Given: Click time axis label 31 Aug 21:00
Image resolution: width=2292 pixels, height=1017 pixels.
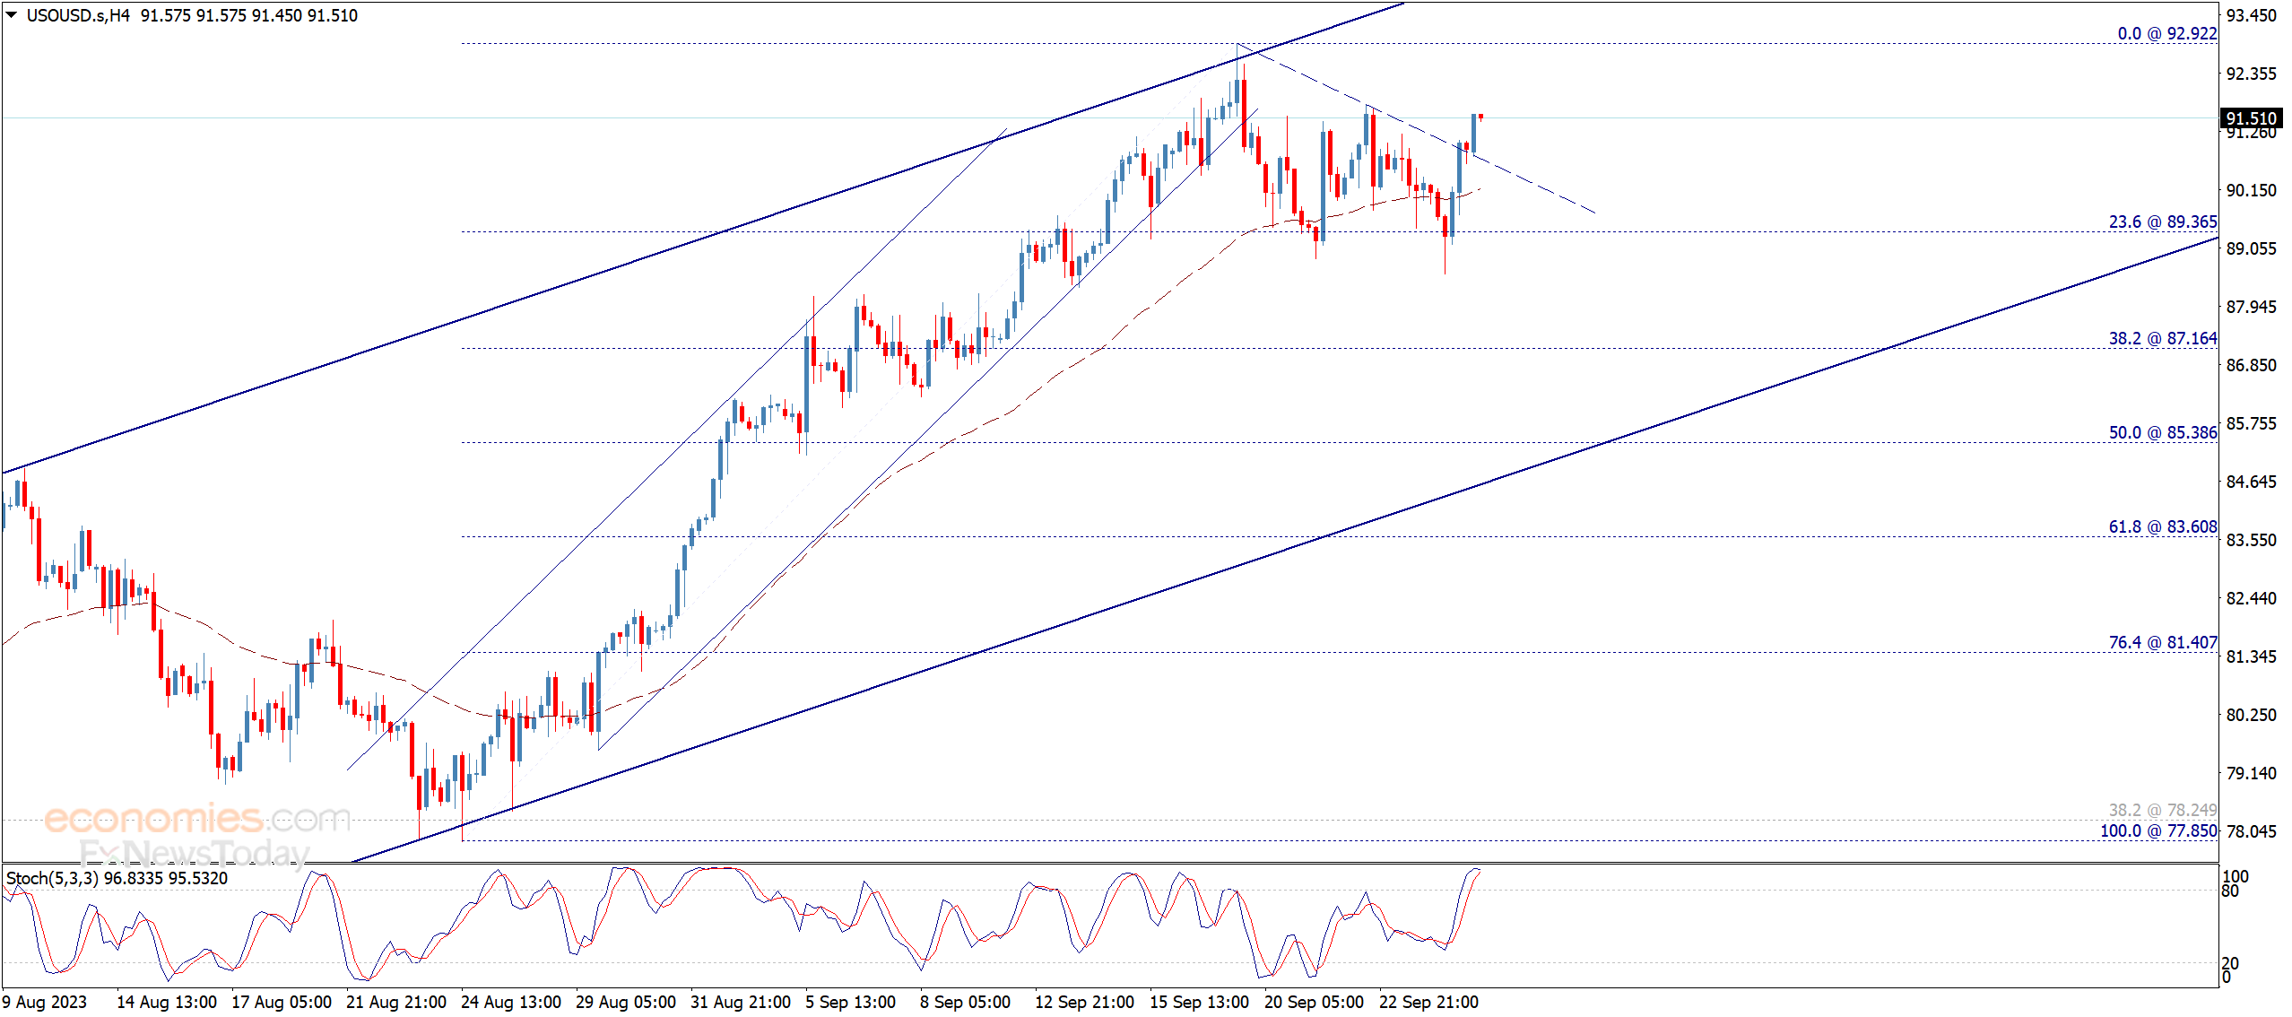Looking at the screenshot, I should coord(741,1002).
